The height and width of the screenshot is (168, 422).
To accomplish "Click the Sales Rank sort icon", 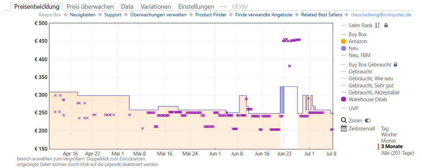I will (377, 25).
